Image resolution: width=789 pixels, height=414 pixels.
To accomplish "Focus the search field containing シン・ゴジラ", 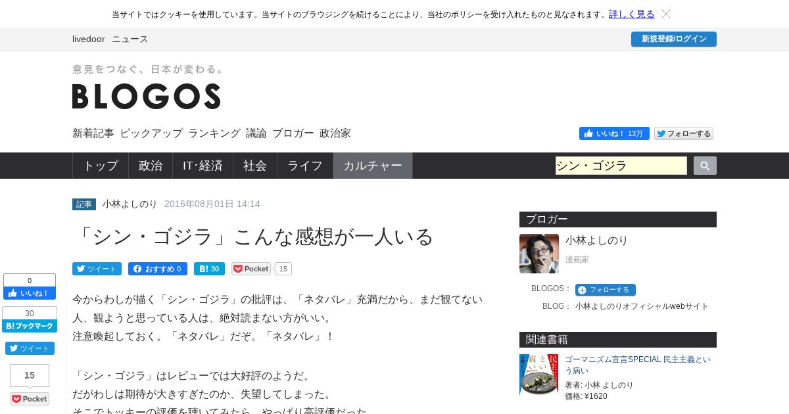I will click(x=621, y=166).
